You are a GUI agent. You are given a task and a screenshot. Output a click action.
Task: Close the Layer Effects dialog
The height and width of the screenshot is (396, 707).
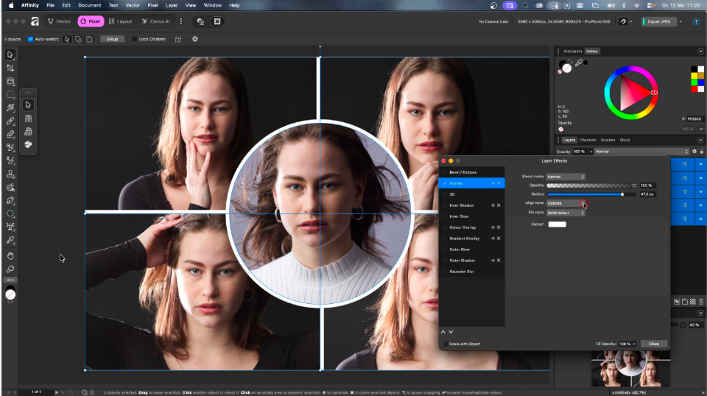tap(653, 344)
